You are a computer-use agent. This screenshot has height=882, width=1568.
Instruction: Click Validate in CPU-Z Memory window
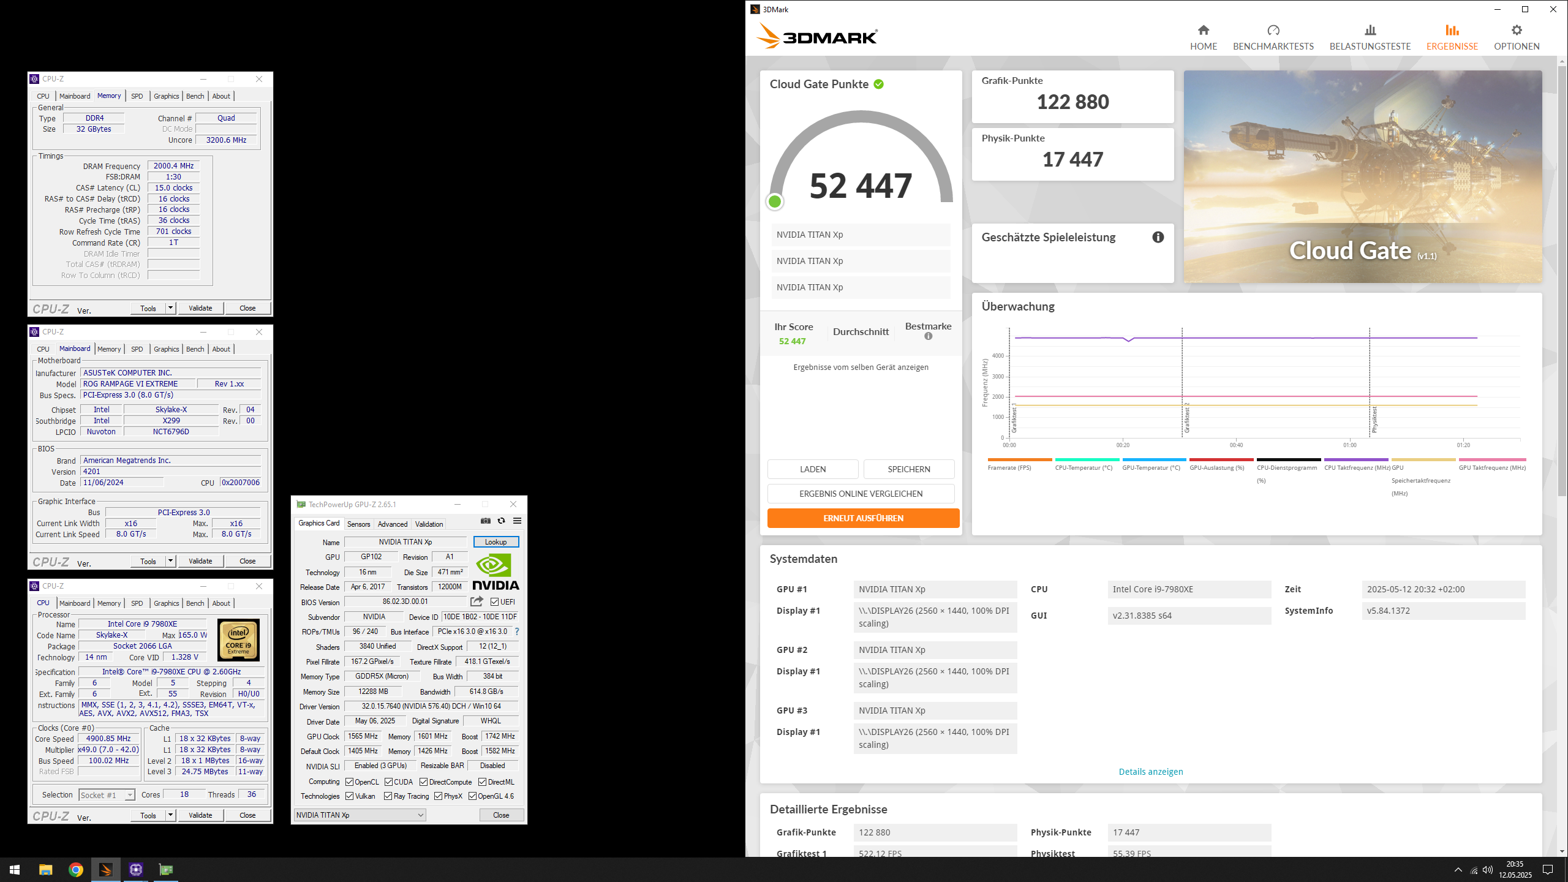200,308
